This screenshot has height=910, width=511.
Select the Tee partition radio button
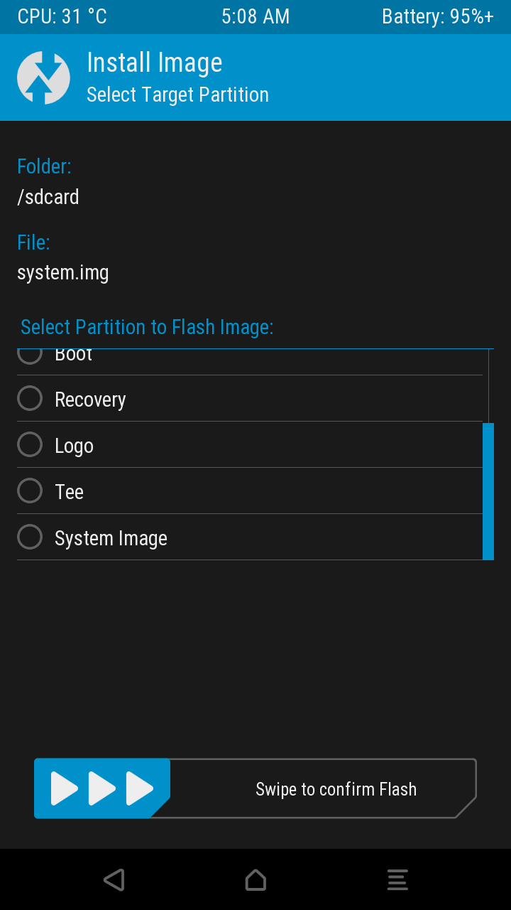(x=30, y=491)
